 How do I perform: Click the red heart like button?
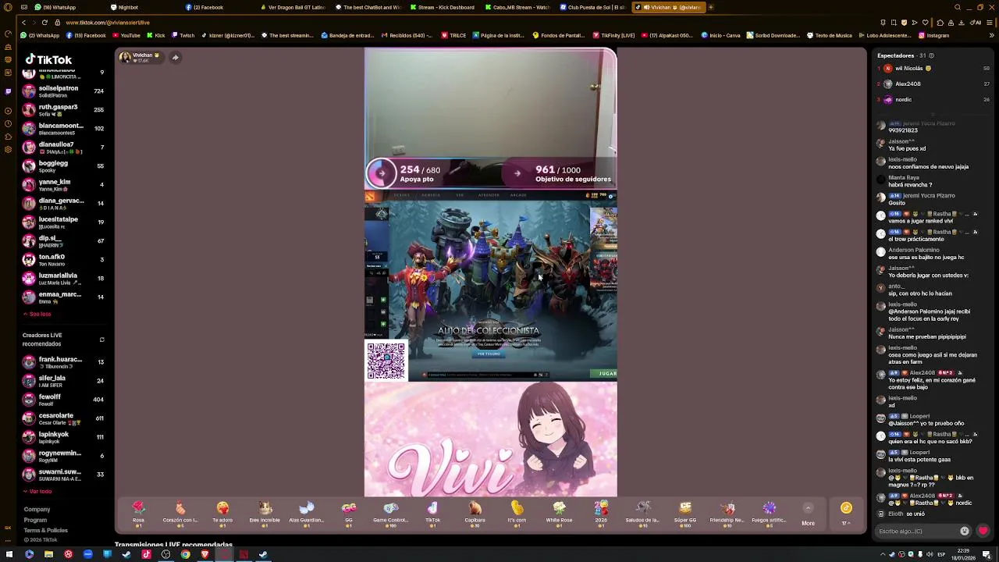click(983, 531)
